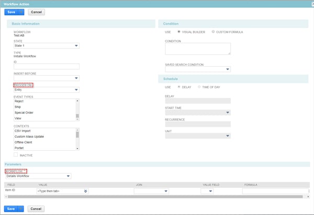Click the Condition text area
The height and width of the screenshot is (215, 314).
point(198,49)
